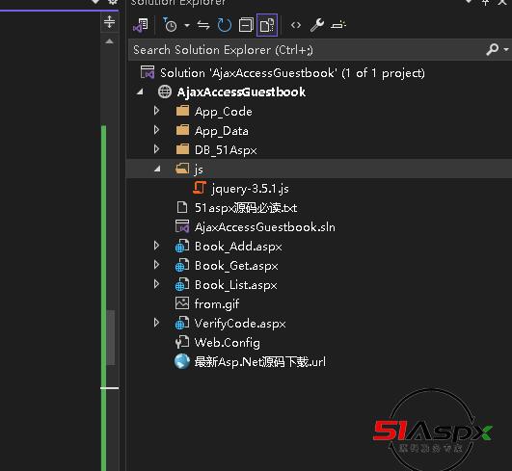This screenshot has width=512, height=471.
Task: Toggle Show All Files button
Action: point(267,25)
